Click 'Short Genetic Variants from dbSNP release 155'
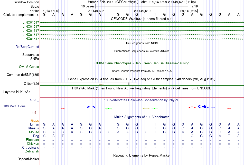Viewport: 244px width, 165px height. pyautogui.click(x=142, y=71)
